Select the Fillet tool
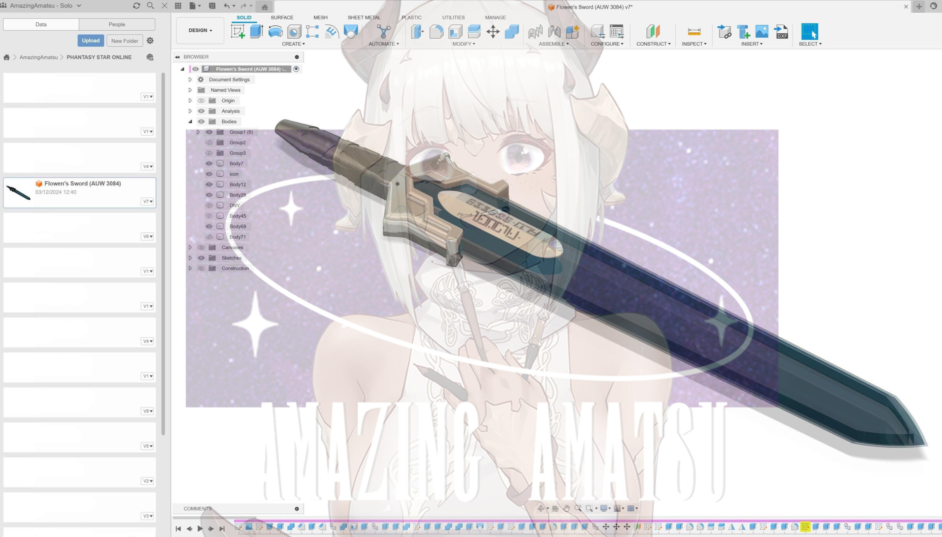Viewport: 942px width, 537px height. coord(436,32)
